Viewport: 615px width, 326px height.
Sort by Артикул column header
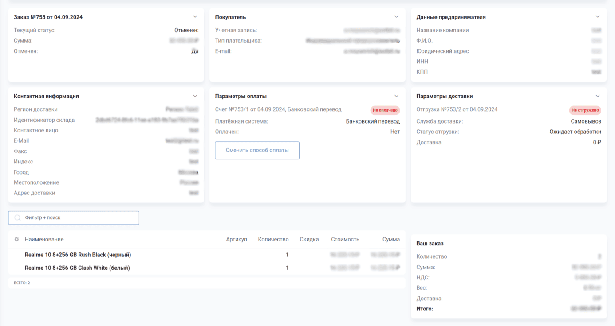coord(237,239)
